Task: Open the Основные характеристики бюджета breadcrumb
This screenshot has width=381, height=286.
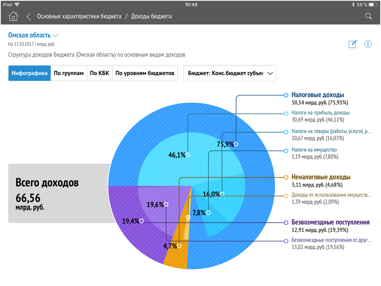Action: 79,16
